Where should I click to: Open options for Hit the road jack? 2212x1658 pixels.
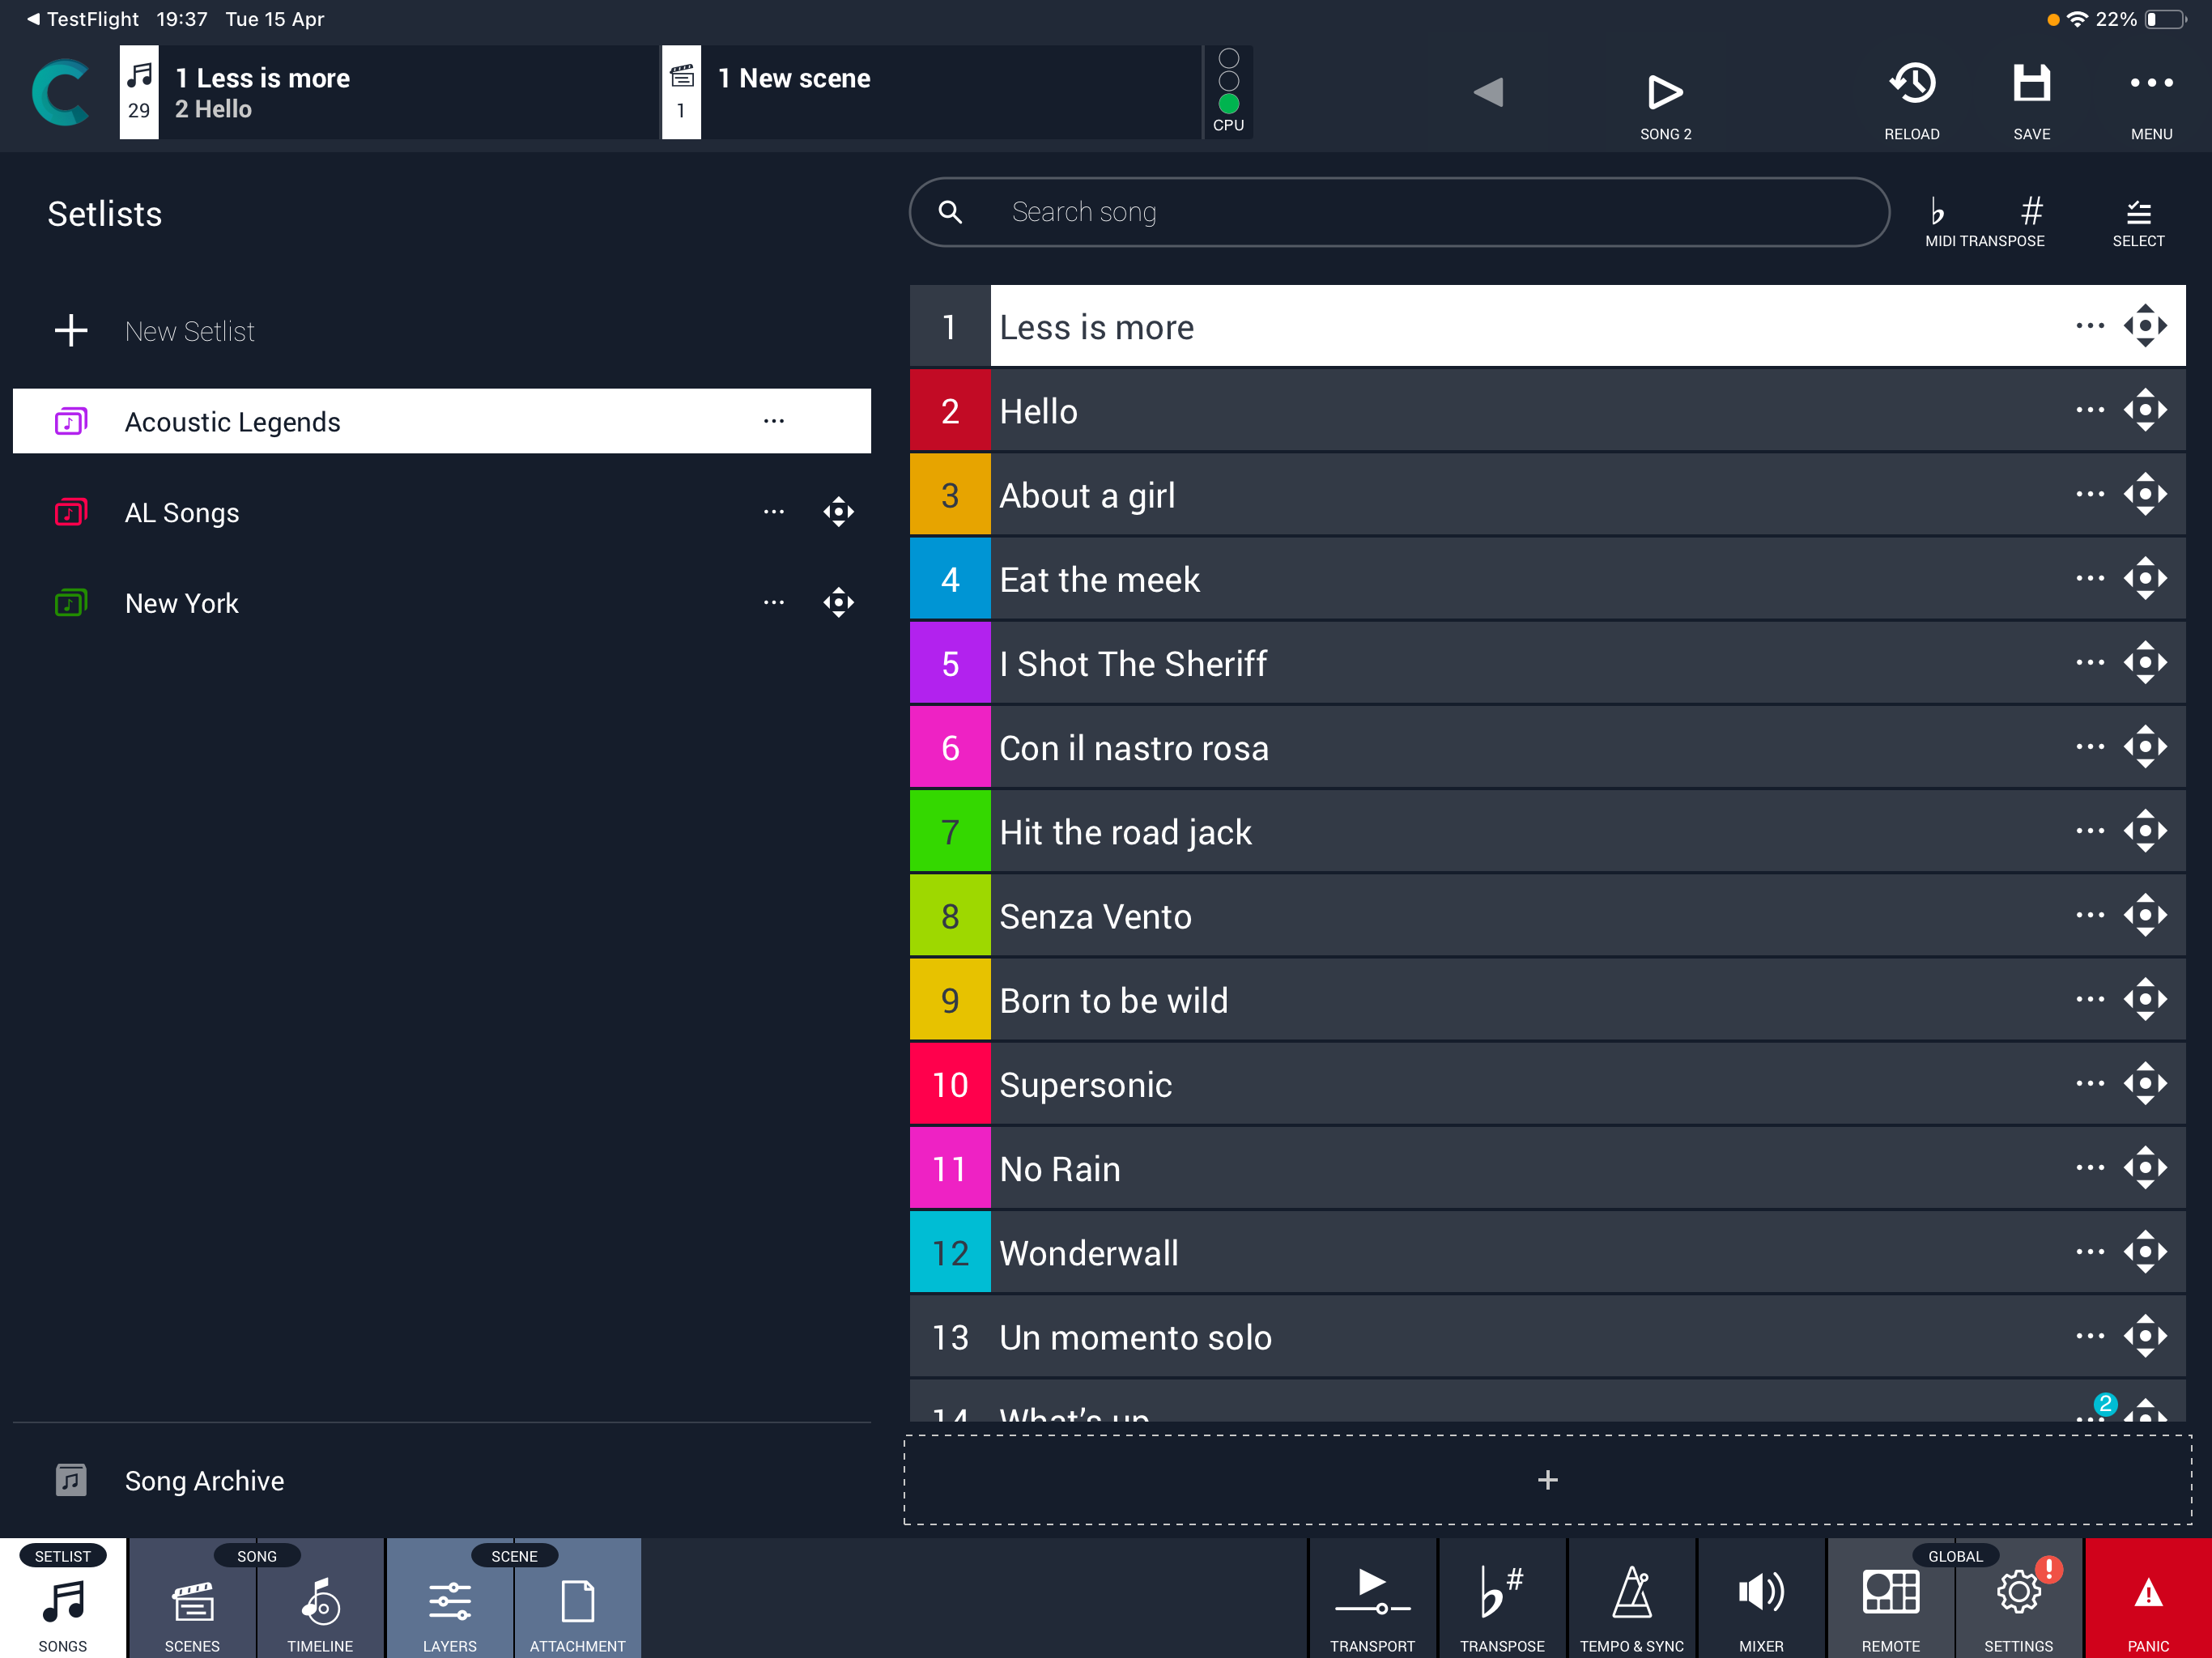(x=2089, y=831)
